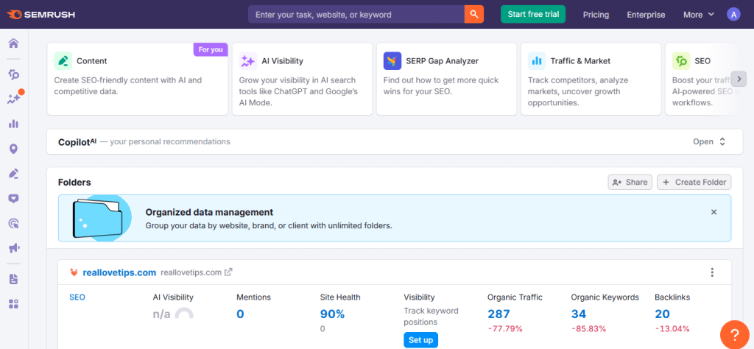Open the Home icon in the sidebar

point(13,43)
